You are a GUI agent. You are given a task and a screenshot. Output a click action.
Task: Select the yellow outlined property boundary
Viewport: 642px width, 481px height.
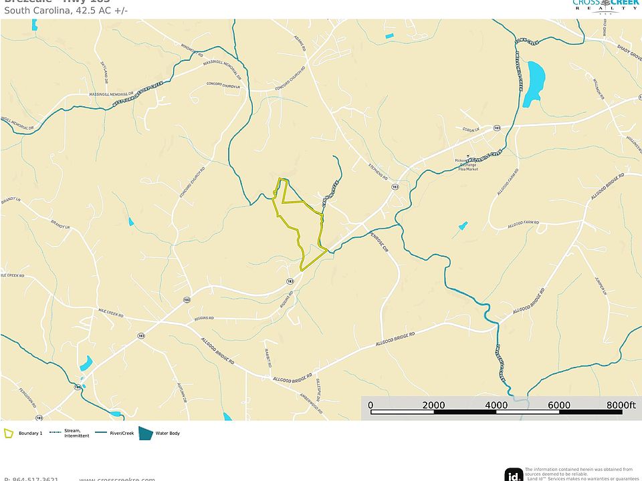pos(300,223)
